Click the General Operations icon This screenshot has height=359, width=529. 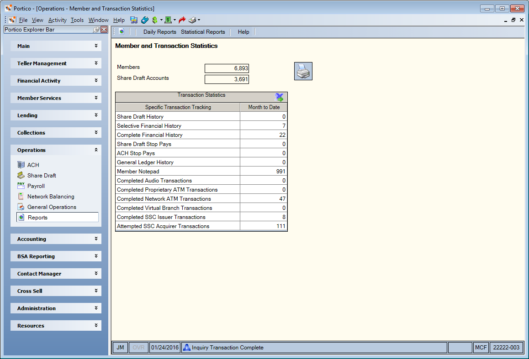tap(21, 207)
